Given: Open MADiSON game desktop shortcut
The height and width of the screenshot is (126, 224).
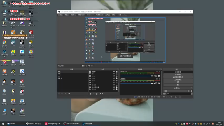Looking at the screenshot, I should (31, 24).
